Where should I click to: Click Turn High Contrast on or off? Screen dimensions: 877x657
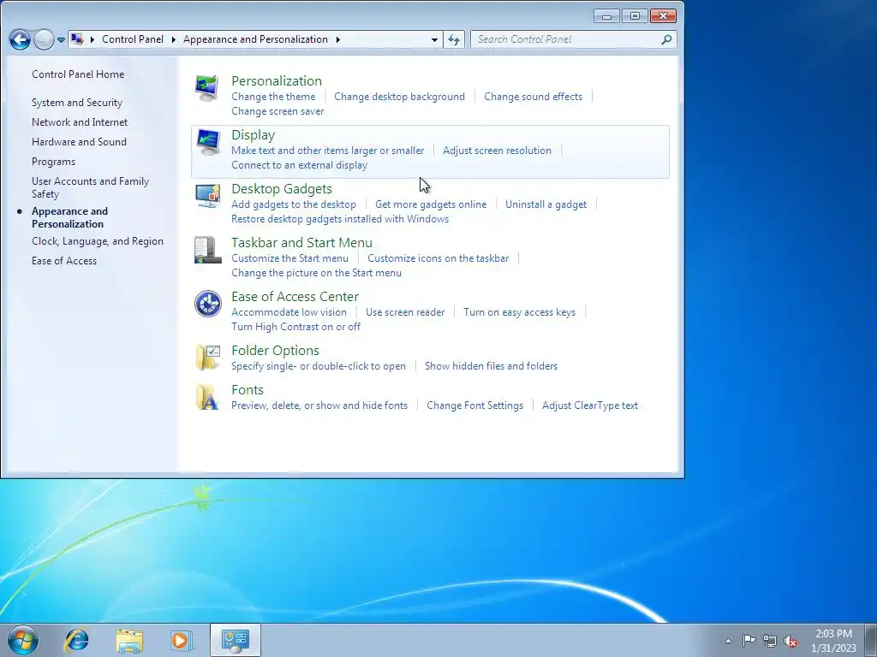(295, 327)
